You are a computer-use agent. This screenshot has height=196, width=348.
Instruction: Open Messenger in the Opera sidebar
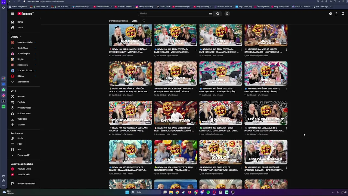(x=4, y=84)
